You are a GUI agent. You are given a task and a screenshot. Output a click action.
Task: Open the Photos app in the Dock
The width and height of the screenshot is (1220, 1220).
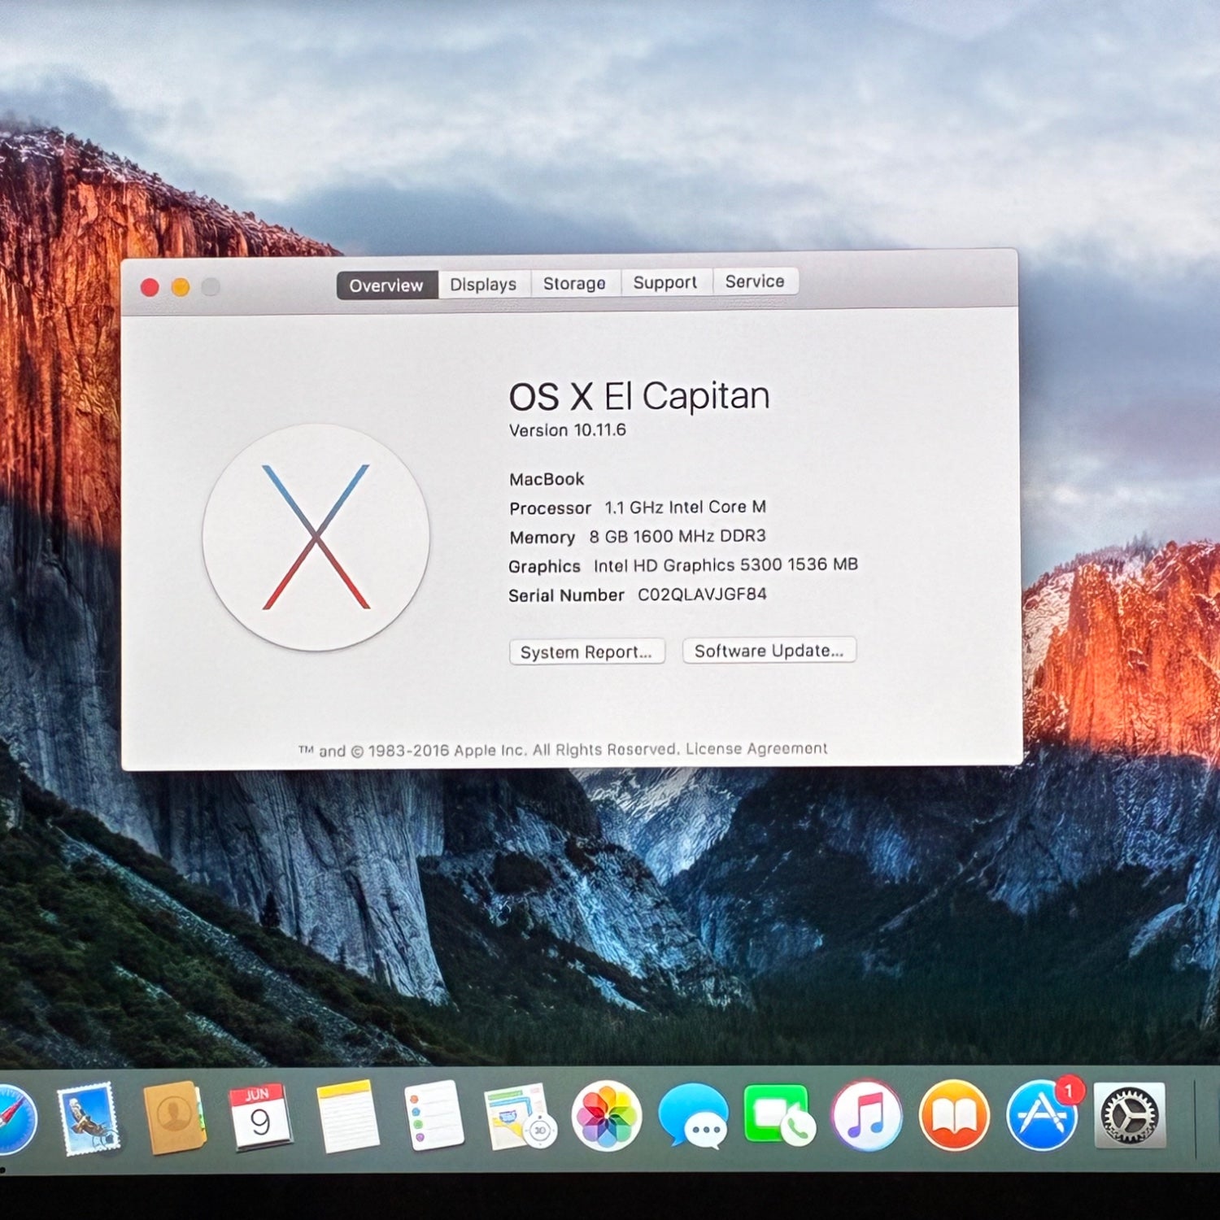click(607, 1116)
